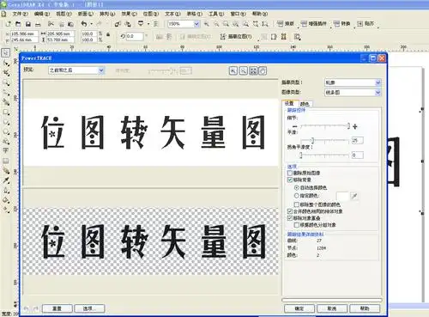Click the PowerTRACE redo icon at bottom left
This screenshot has height=317, width=429.
[36, 308]
